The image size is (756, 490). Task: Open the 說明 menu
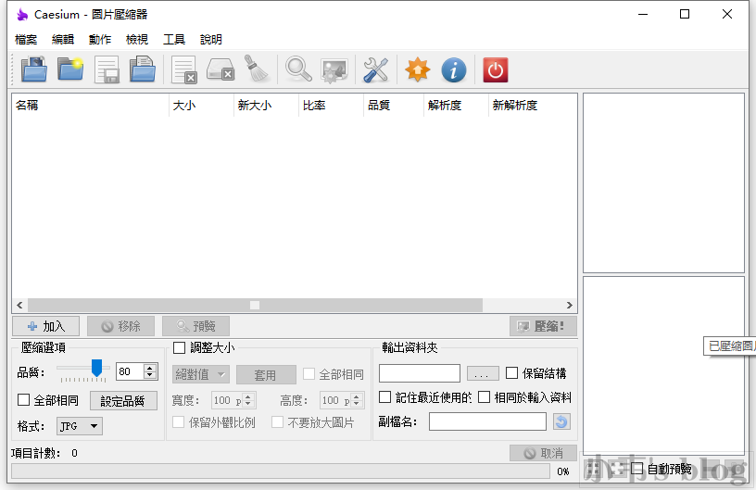tap(211, 40)
